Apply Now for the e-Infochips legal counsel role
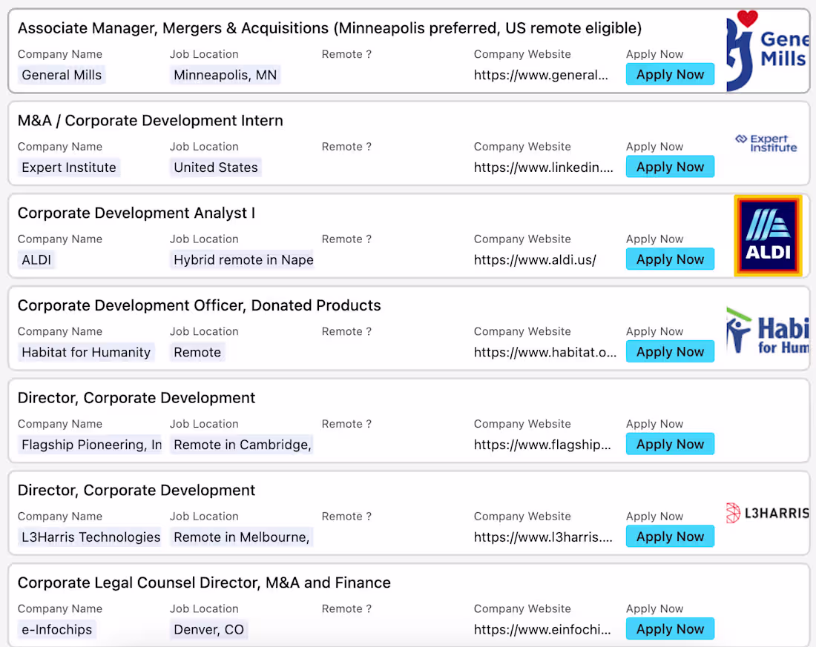816x647 pixels. pos(670,628)
